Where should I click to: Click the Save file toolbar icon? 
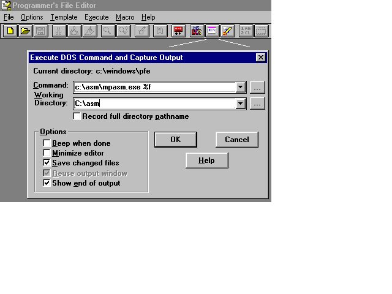point(40,31)
